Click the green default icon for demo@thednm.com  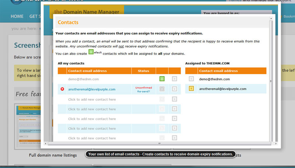(162, 79)
